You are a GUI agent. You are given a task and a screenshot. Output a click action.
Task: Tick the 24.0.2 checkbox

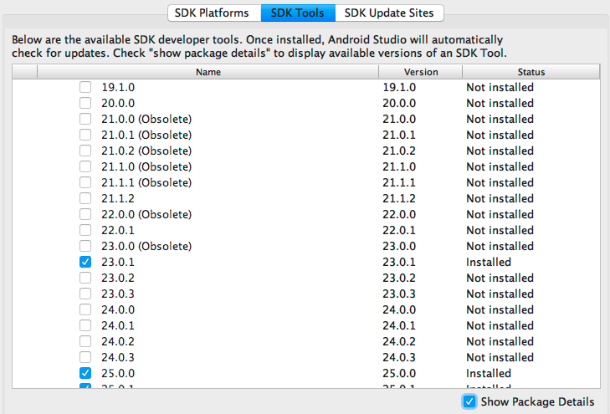tap(85, 342)
